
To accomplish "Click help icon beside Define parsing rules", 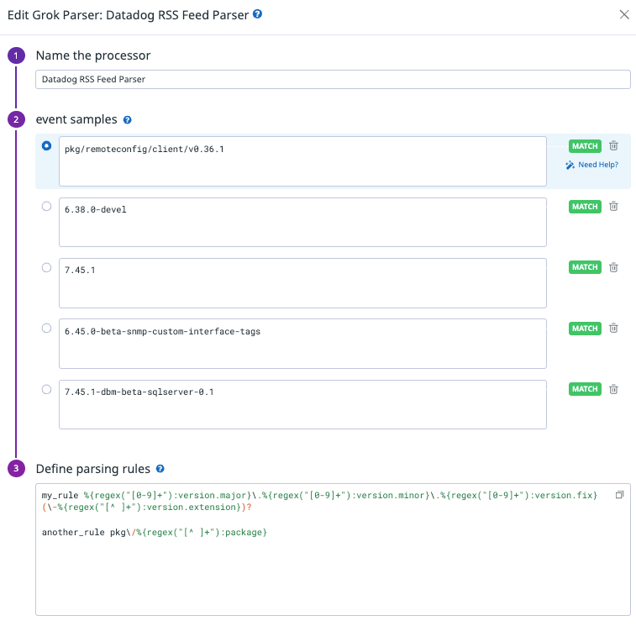I will [160, 469].
